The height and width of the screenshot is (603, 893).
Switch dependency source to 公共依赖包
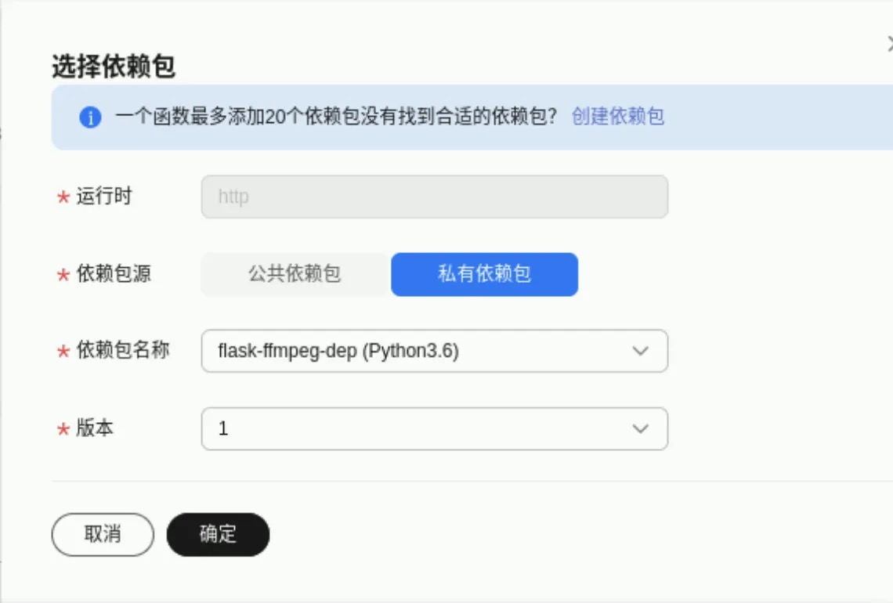point(295,274)
